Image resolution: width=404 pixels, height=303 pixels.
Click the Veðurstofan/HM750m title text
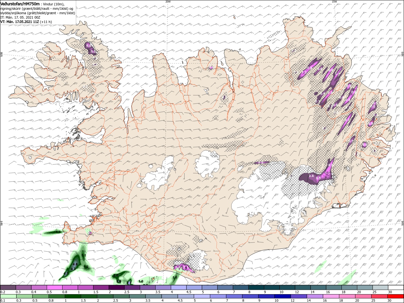(x=20, y=4)
